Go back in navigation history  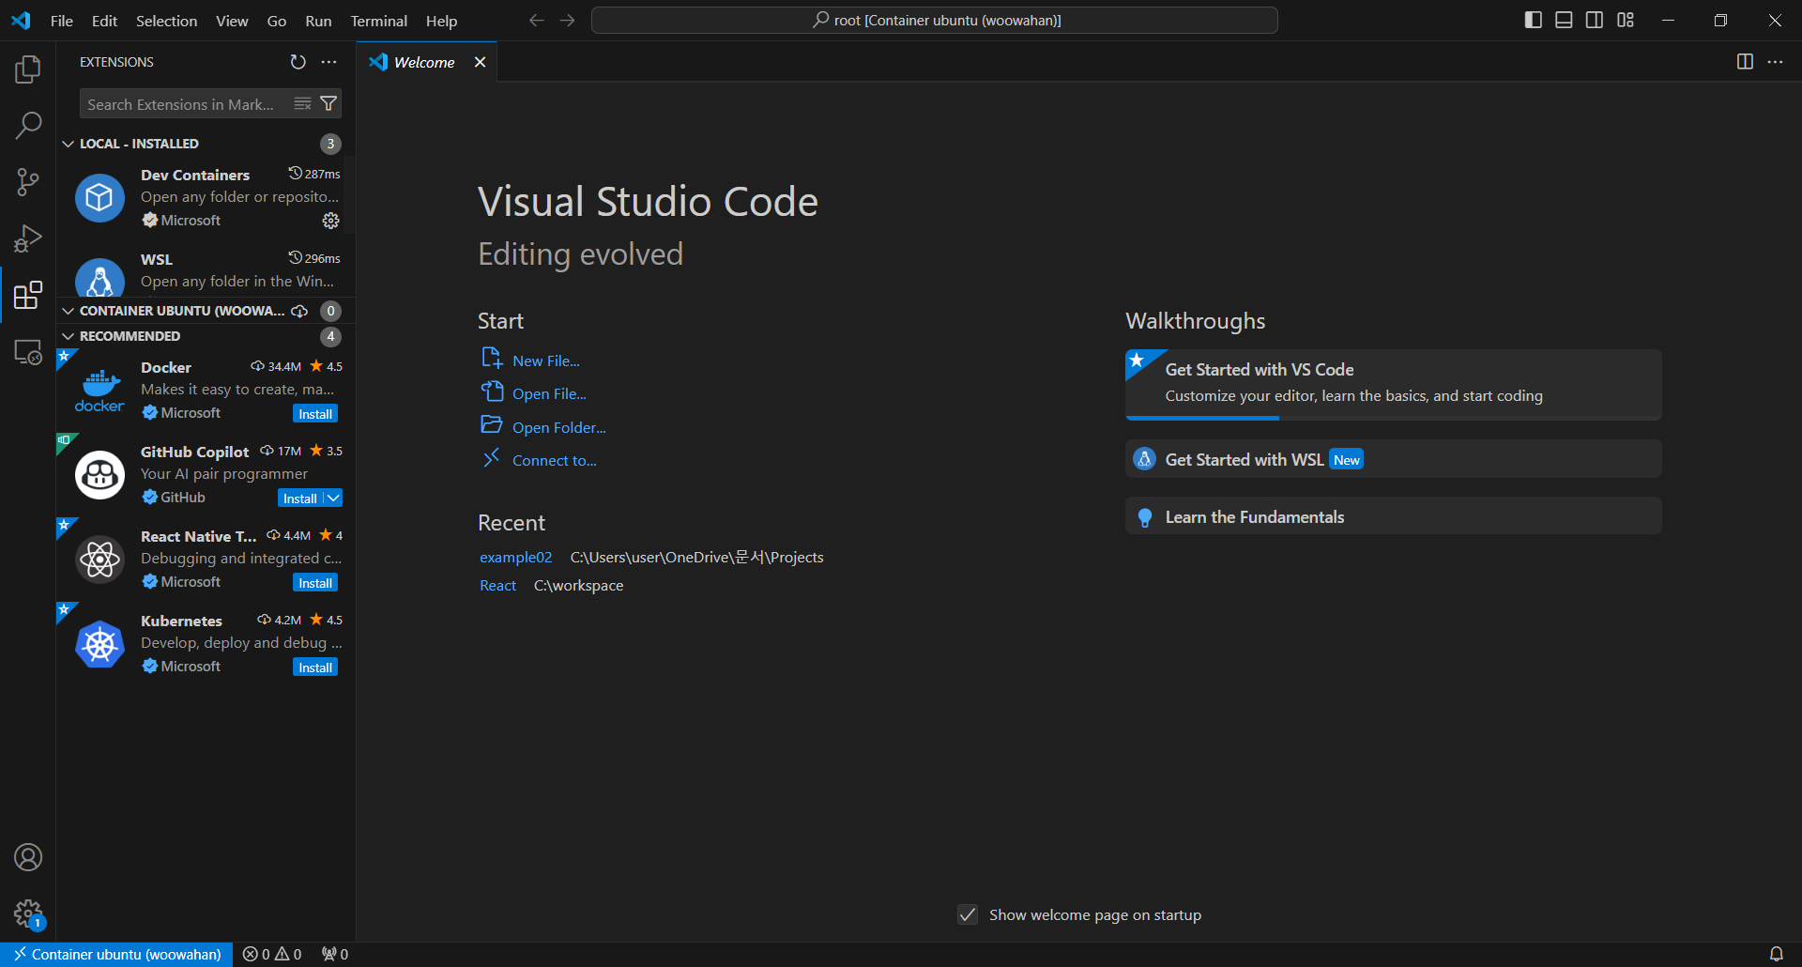[x=536, y=20]
